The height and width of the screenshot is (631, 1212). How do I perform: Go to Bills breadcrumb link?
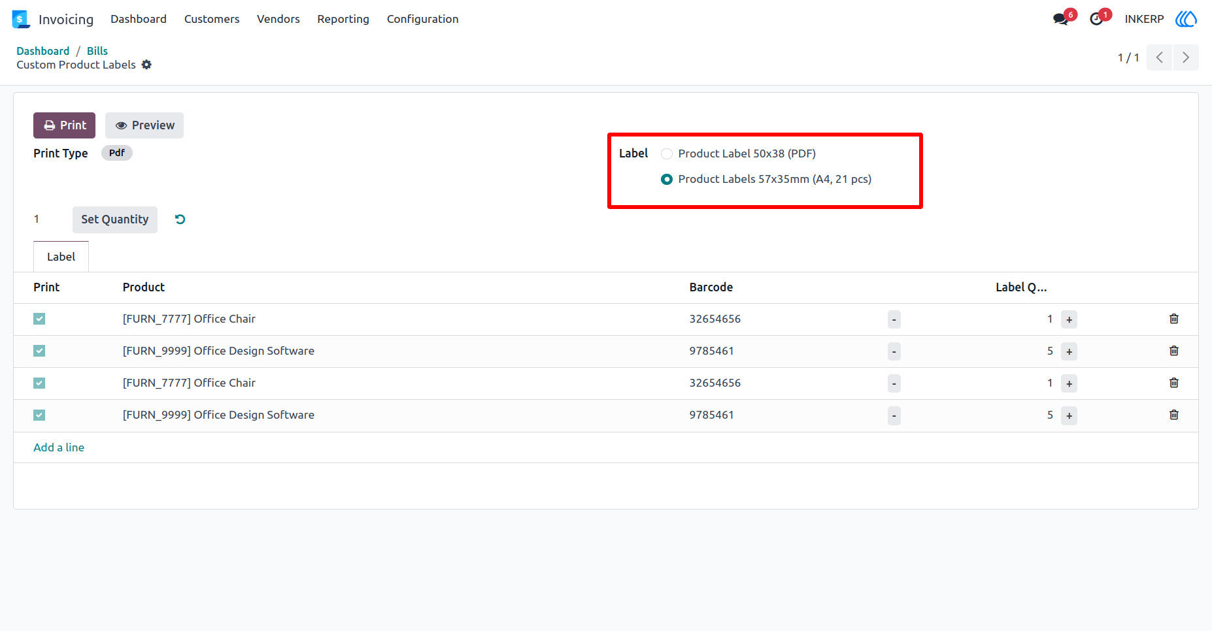coord(97,51)
